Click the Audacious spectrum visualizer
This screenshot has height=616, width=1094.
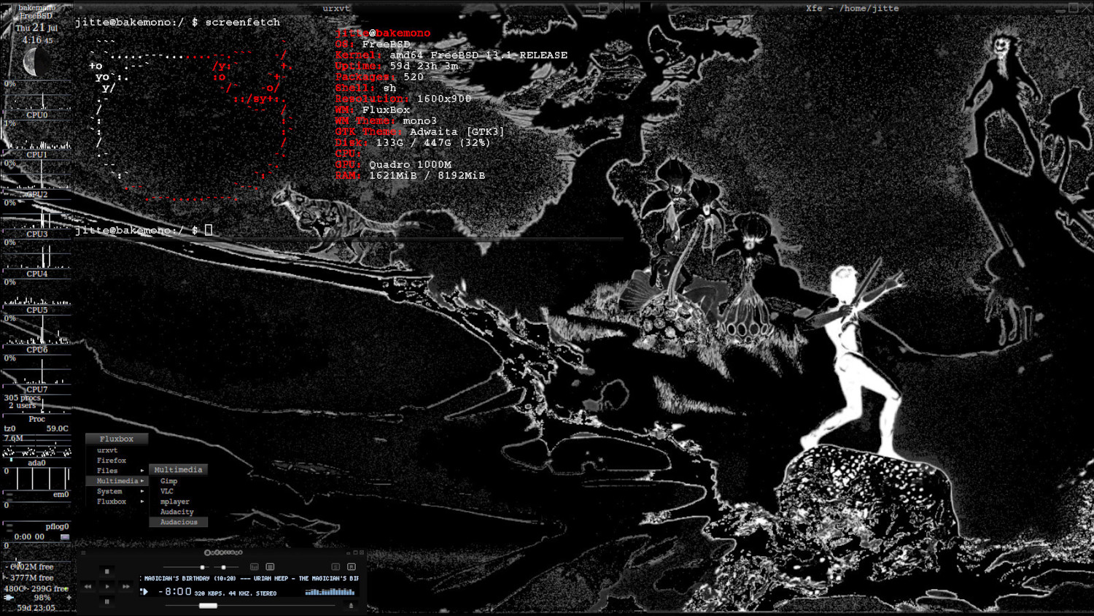330,592
